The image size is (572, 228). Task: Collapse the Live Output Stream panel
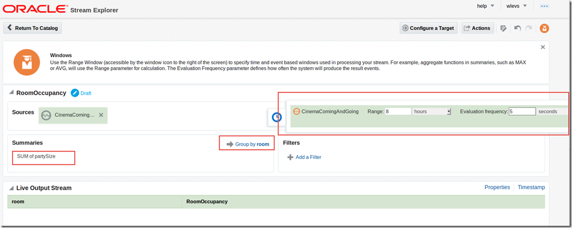coord(11,188)
